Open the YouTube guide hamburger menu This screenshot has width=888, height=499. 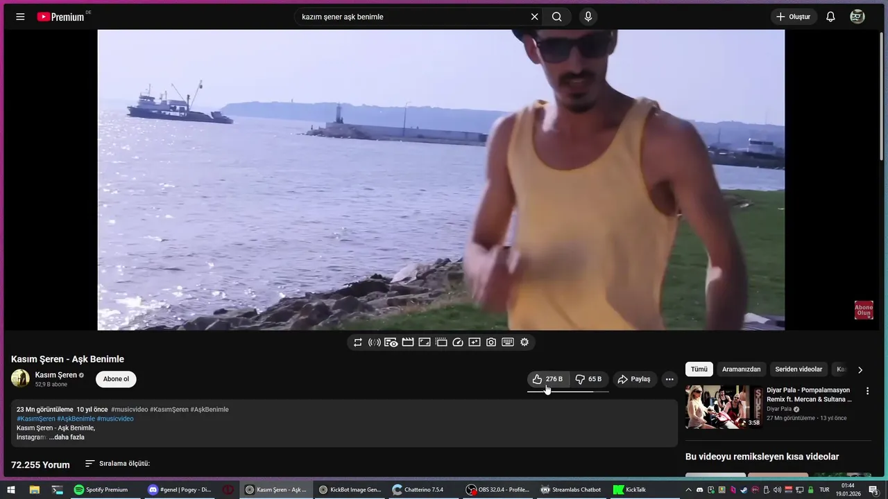point(20,17)
